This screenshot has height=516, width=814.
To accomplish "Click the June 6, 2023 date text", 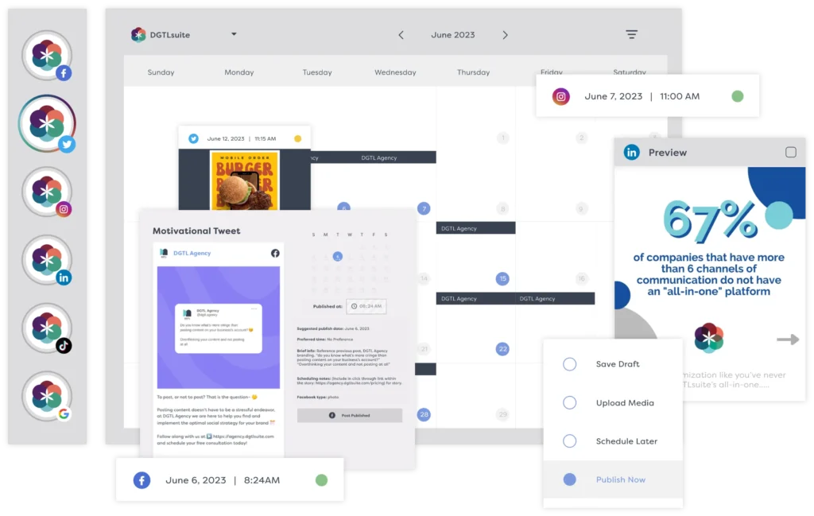I will pyautogui.click(x=196, y=480).
